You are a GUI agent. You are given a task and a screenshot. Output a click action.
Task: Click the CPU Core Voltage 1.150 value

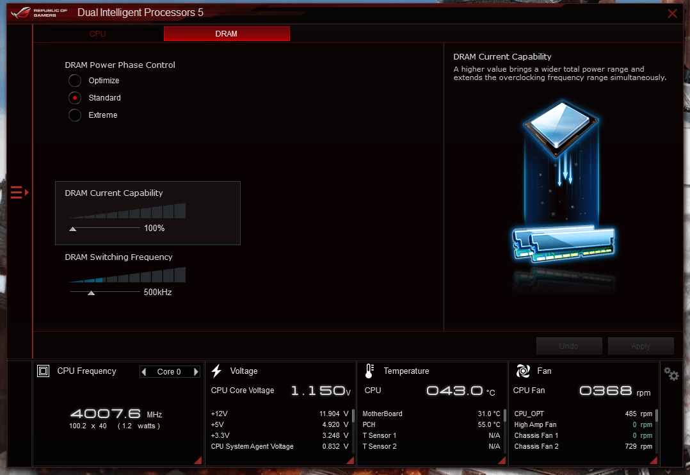(321, 390)
